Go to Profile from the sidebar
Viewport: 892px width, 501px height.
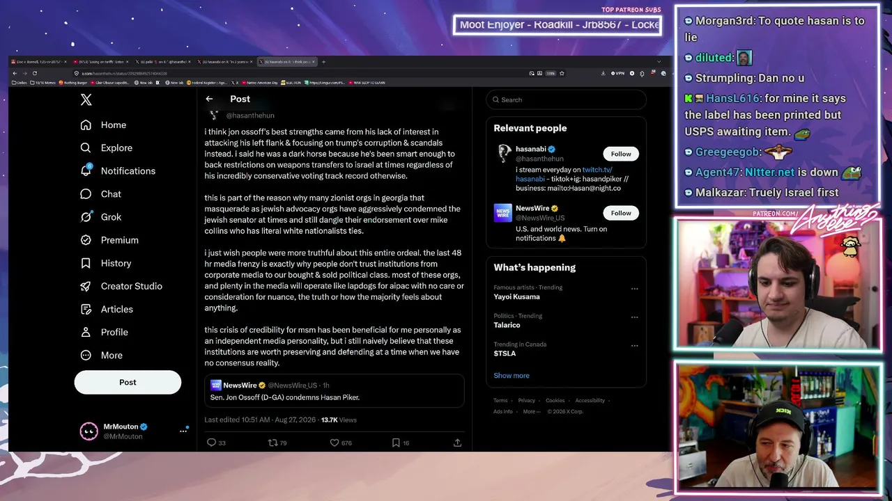[104, 332]
